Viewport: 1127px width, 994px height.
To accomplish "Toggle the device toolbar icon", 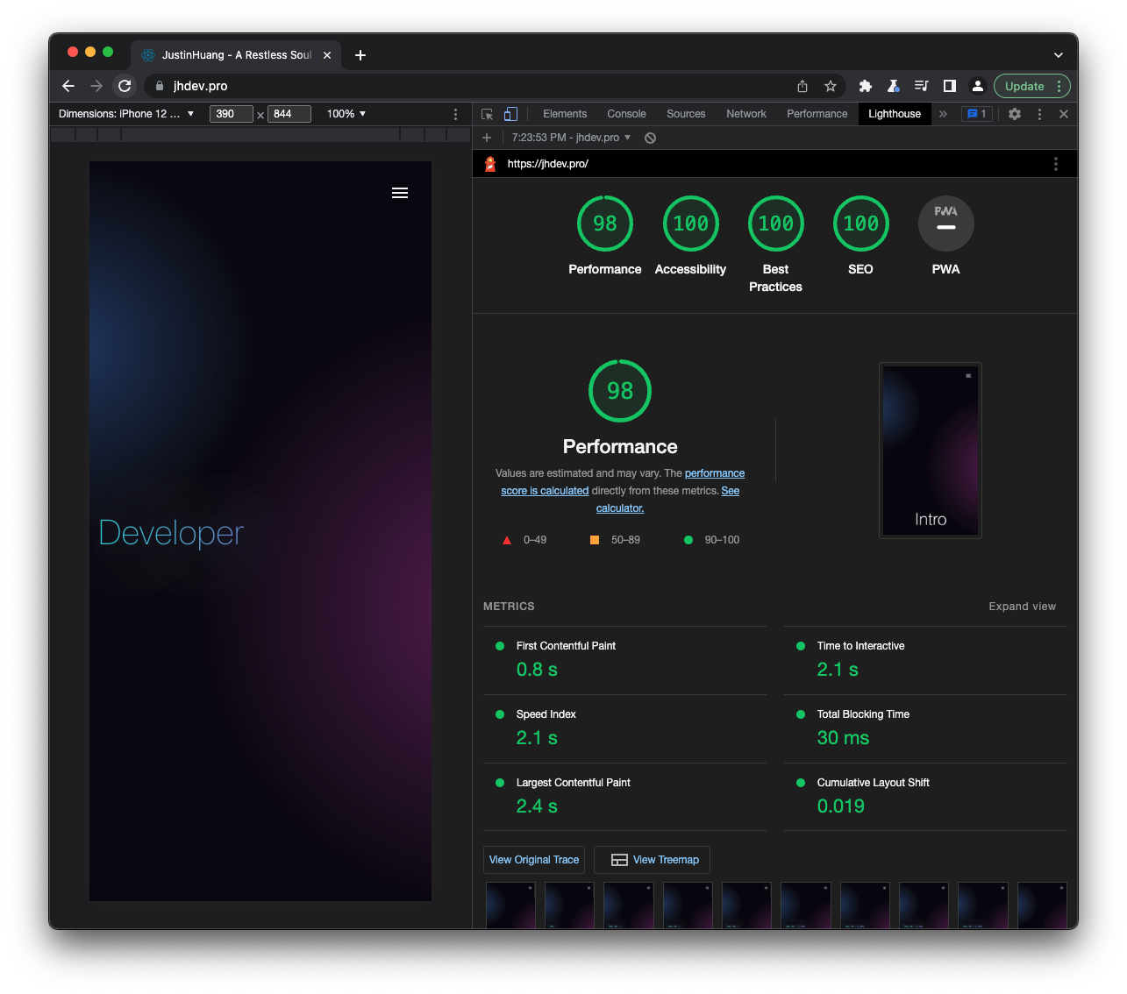I will click(x=511, y=114).
